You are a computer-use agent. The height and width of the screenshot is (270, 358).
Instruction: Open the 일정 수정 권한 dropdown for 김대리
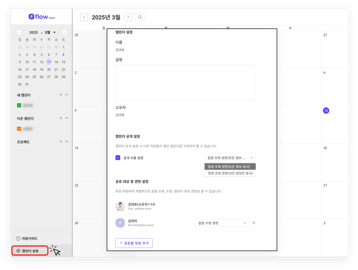tap(222, 223)
